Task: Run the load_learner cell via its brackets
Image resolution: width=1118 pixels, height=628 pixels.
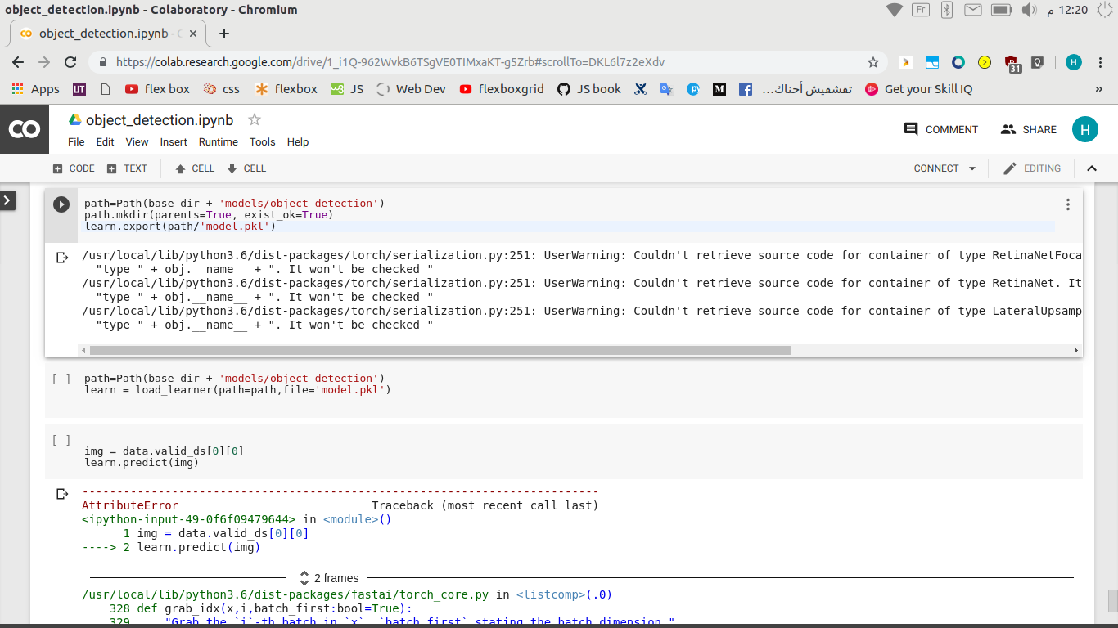Action: [x=61, y=379]
